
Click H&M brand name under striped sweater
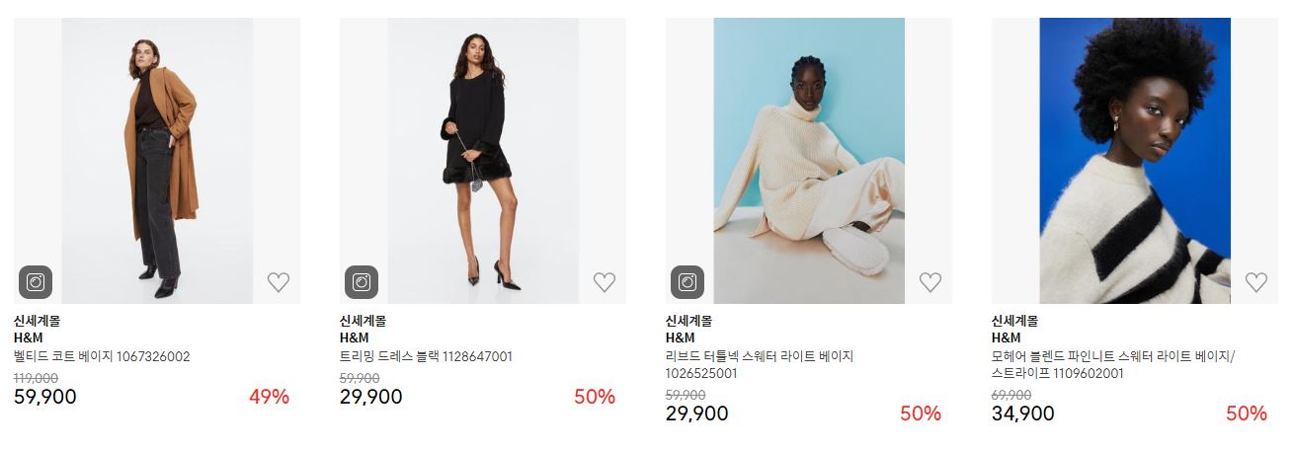[1007, 337]
